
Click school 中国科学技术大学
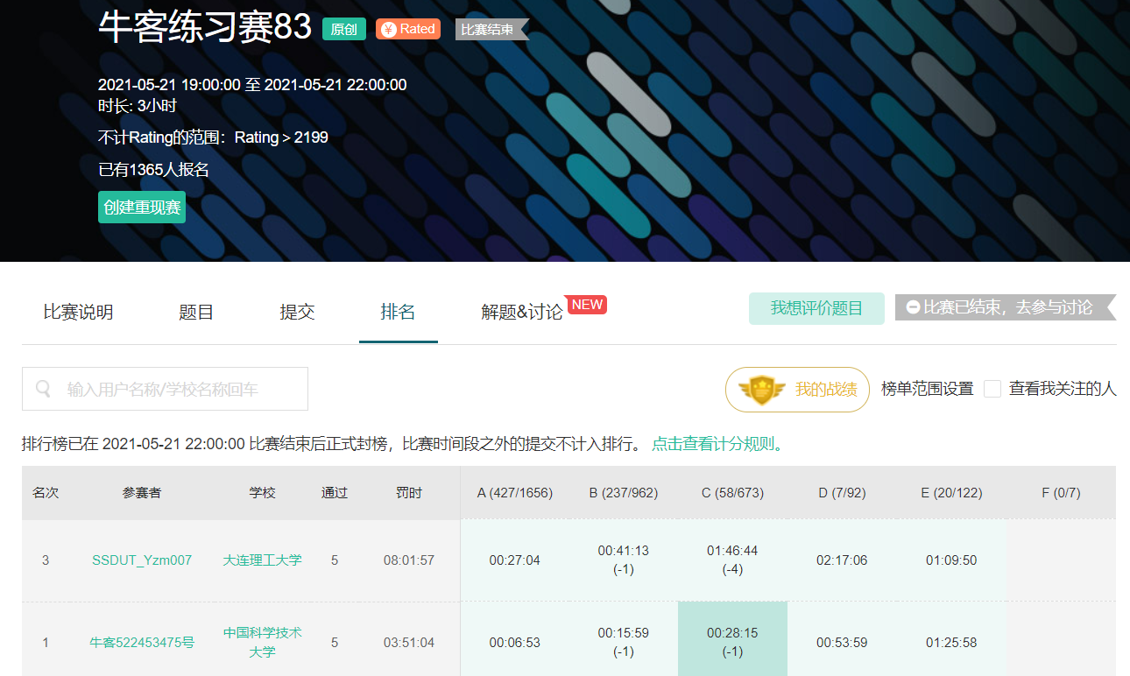[x=262, y=643]
